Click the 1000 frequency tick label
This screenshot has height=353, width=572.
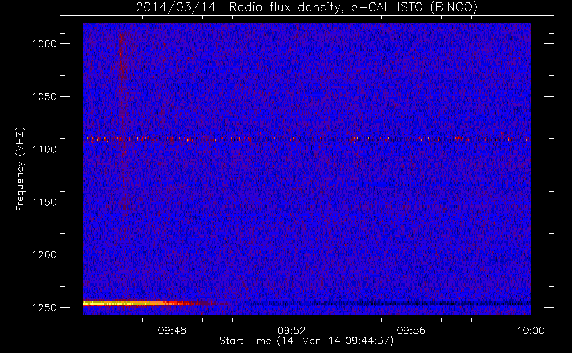coord(45,44)
